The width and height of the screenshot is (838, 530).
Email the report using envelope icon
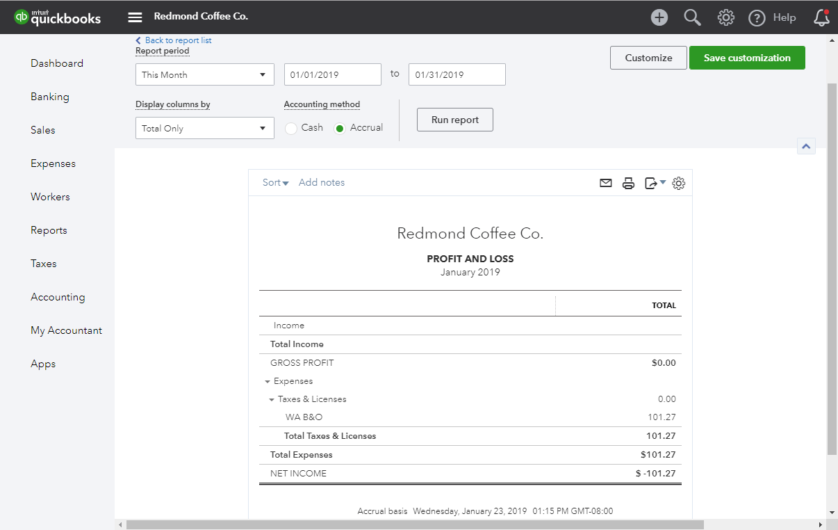click(x=606, y=183)
